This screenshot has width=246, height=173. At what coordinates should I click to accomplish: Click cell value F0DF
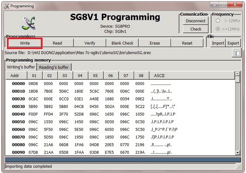tap(33, 114)
